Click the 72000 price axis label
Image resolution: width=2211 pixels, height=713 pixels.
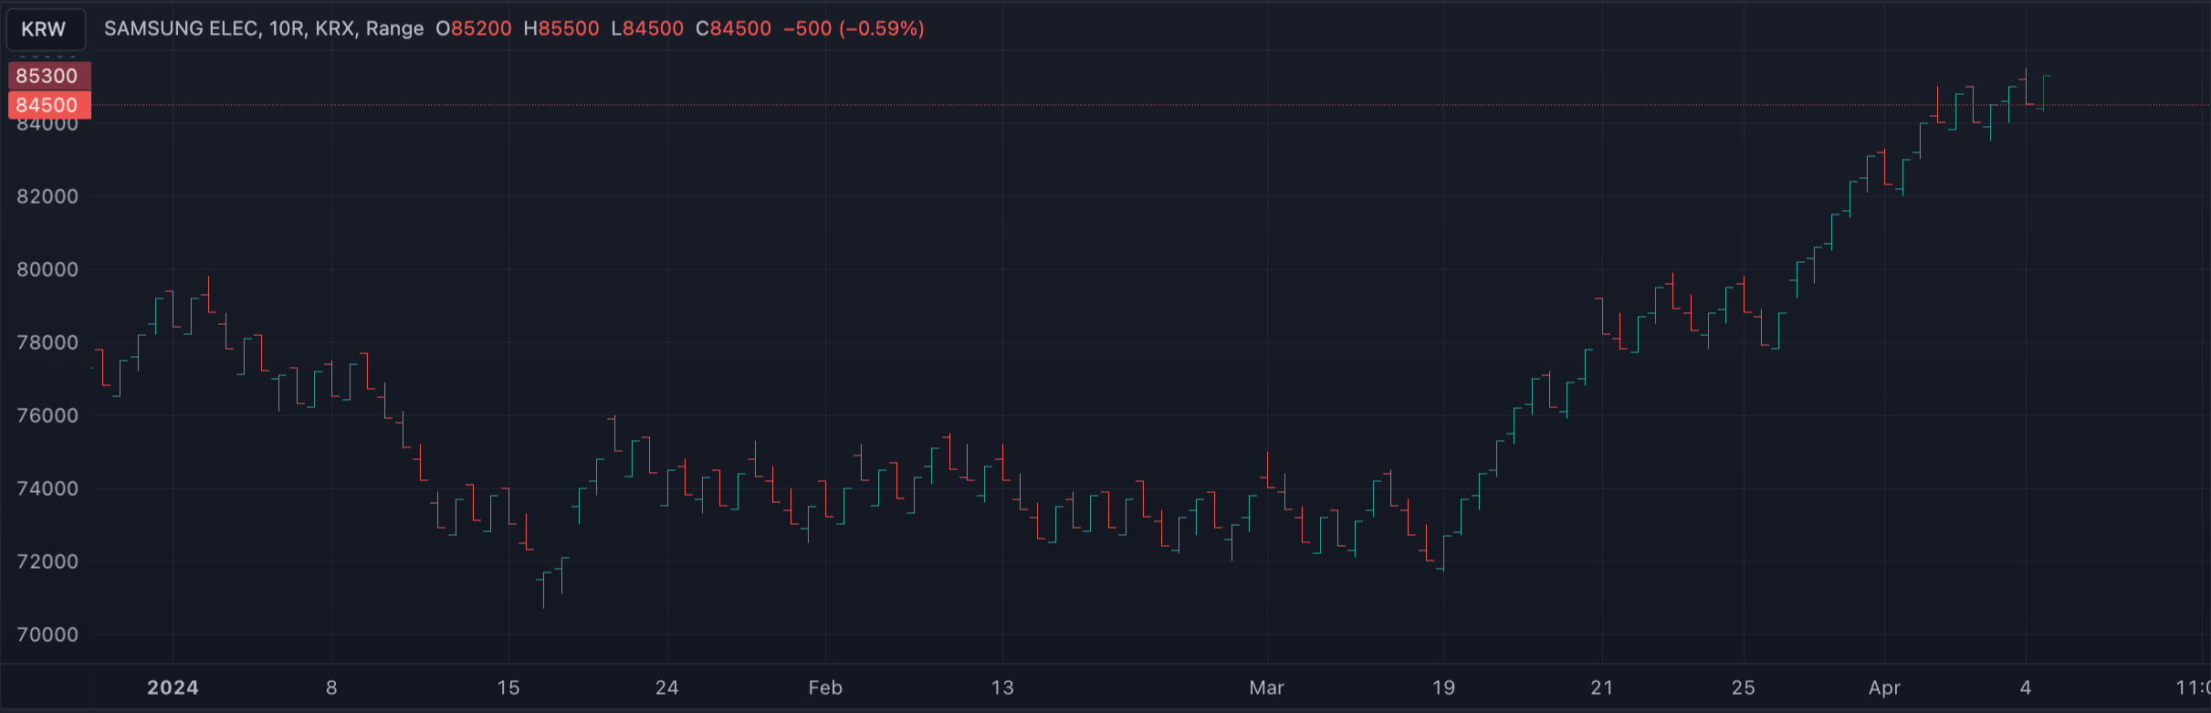coord(47,561)
